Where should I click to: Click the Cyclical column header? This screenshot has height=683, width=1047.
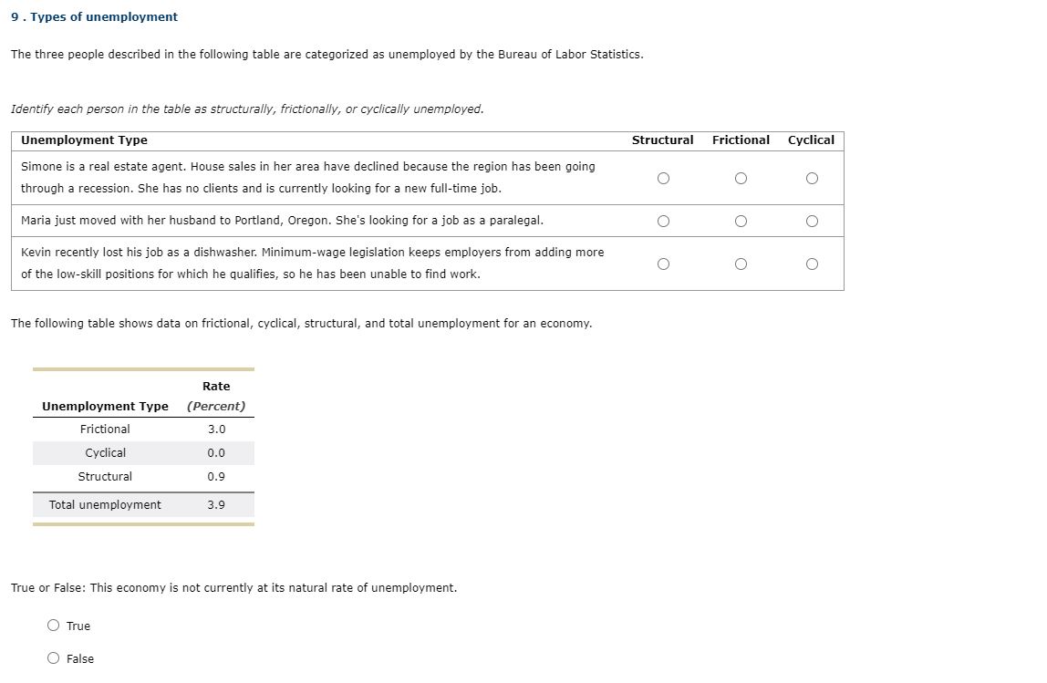pyautogui.click(x=811, y=140)
